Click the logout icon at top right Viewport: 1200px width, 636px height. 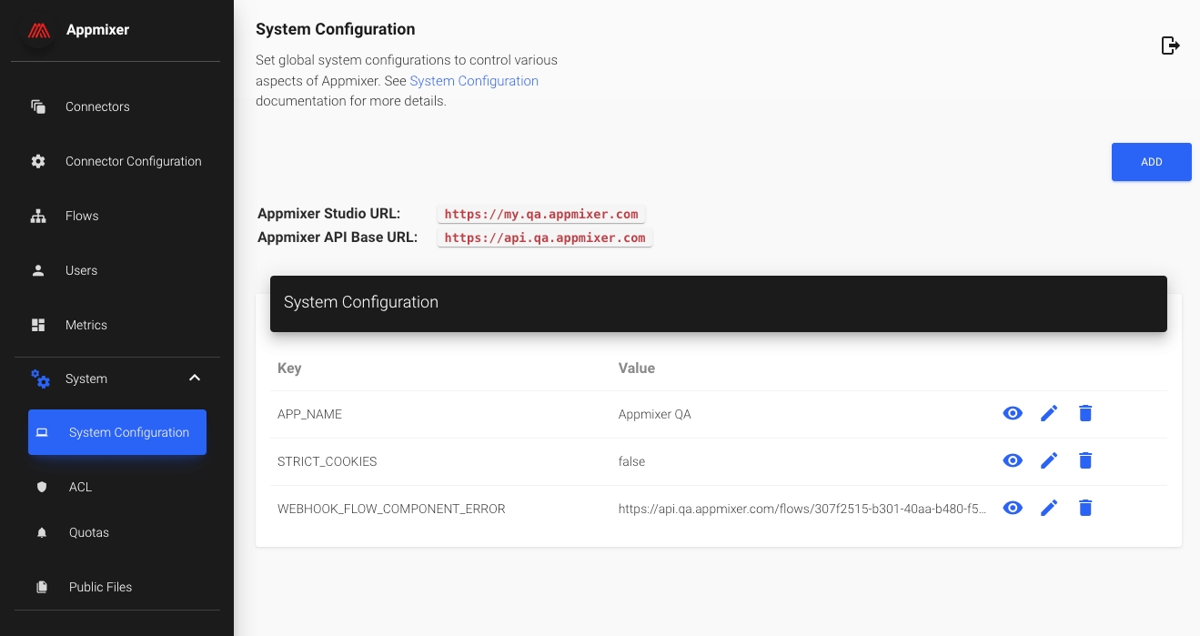[x=1170, y=45]
